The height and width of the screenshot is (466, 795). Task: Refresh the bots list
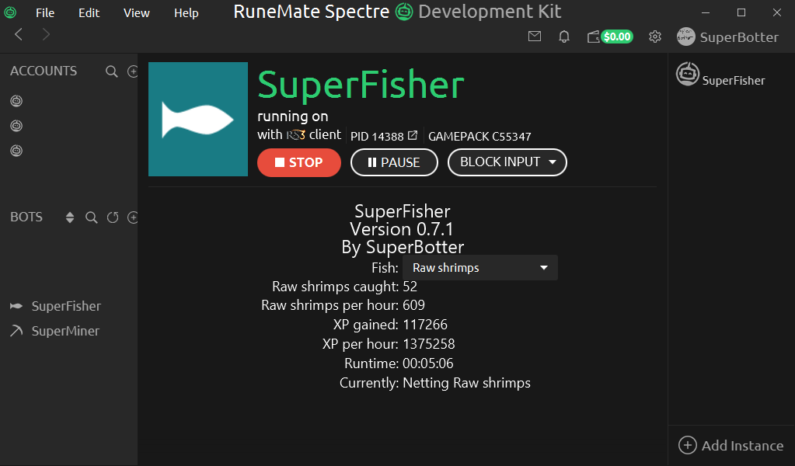pos(113,217)
